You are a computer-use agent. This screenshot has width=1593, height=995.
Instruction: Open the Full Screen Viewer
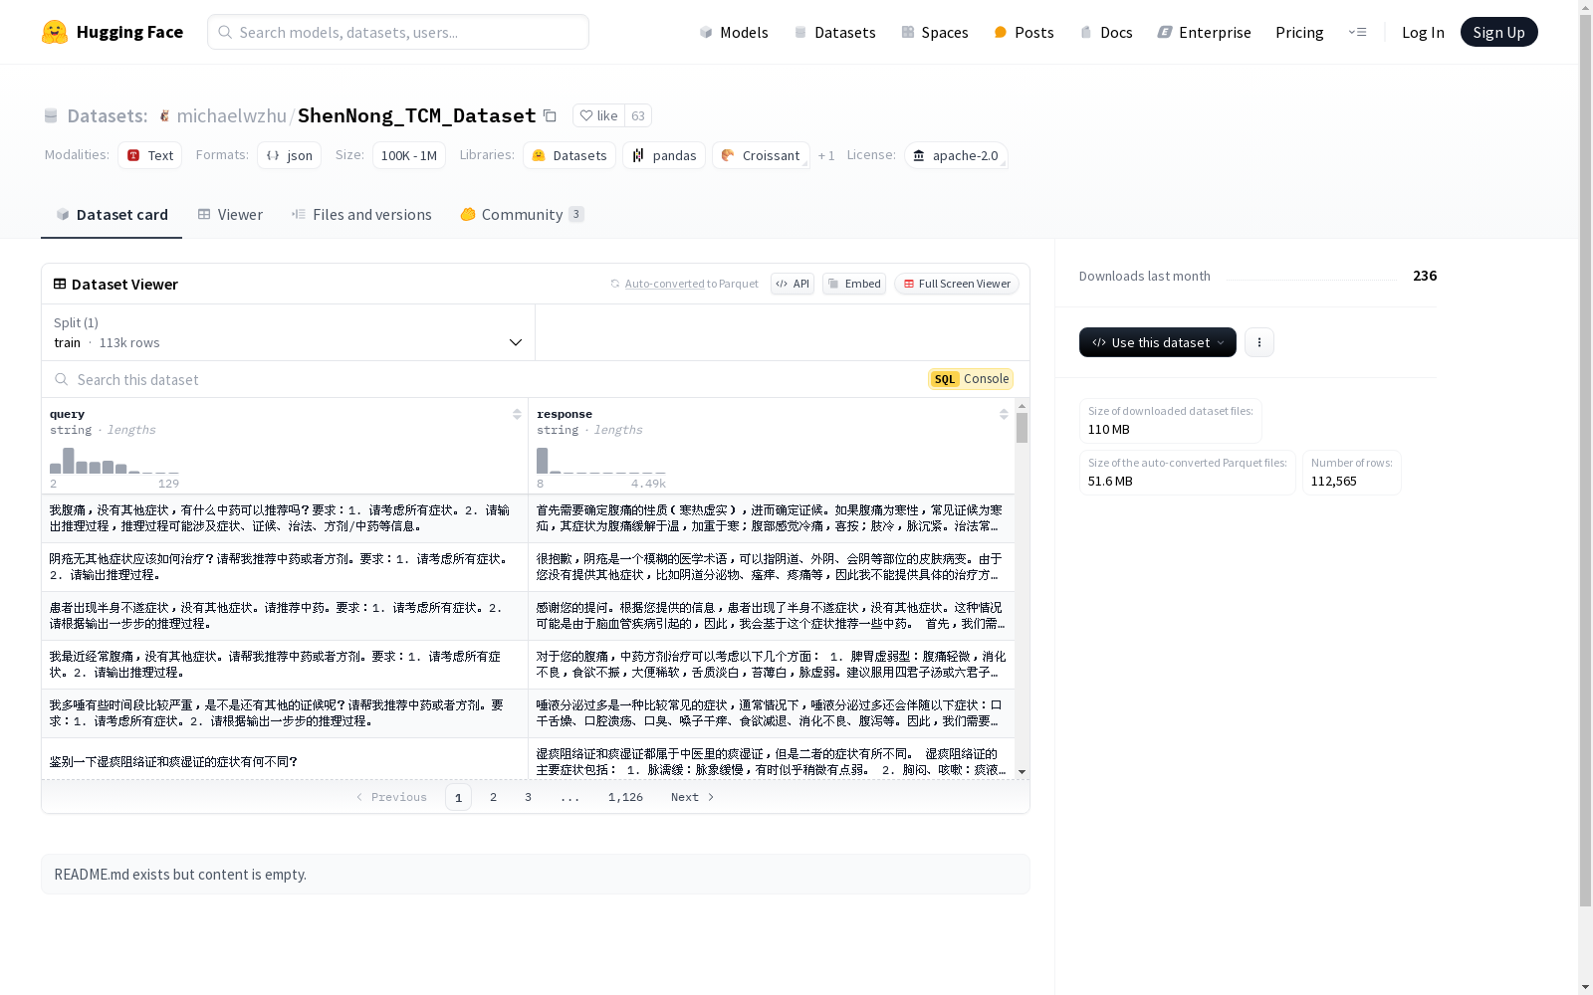click(x=957, y=284)
